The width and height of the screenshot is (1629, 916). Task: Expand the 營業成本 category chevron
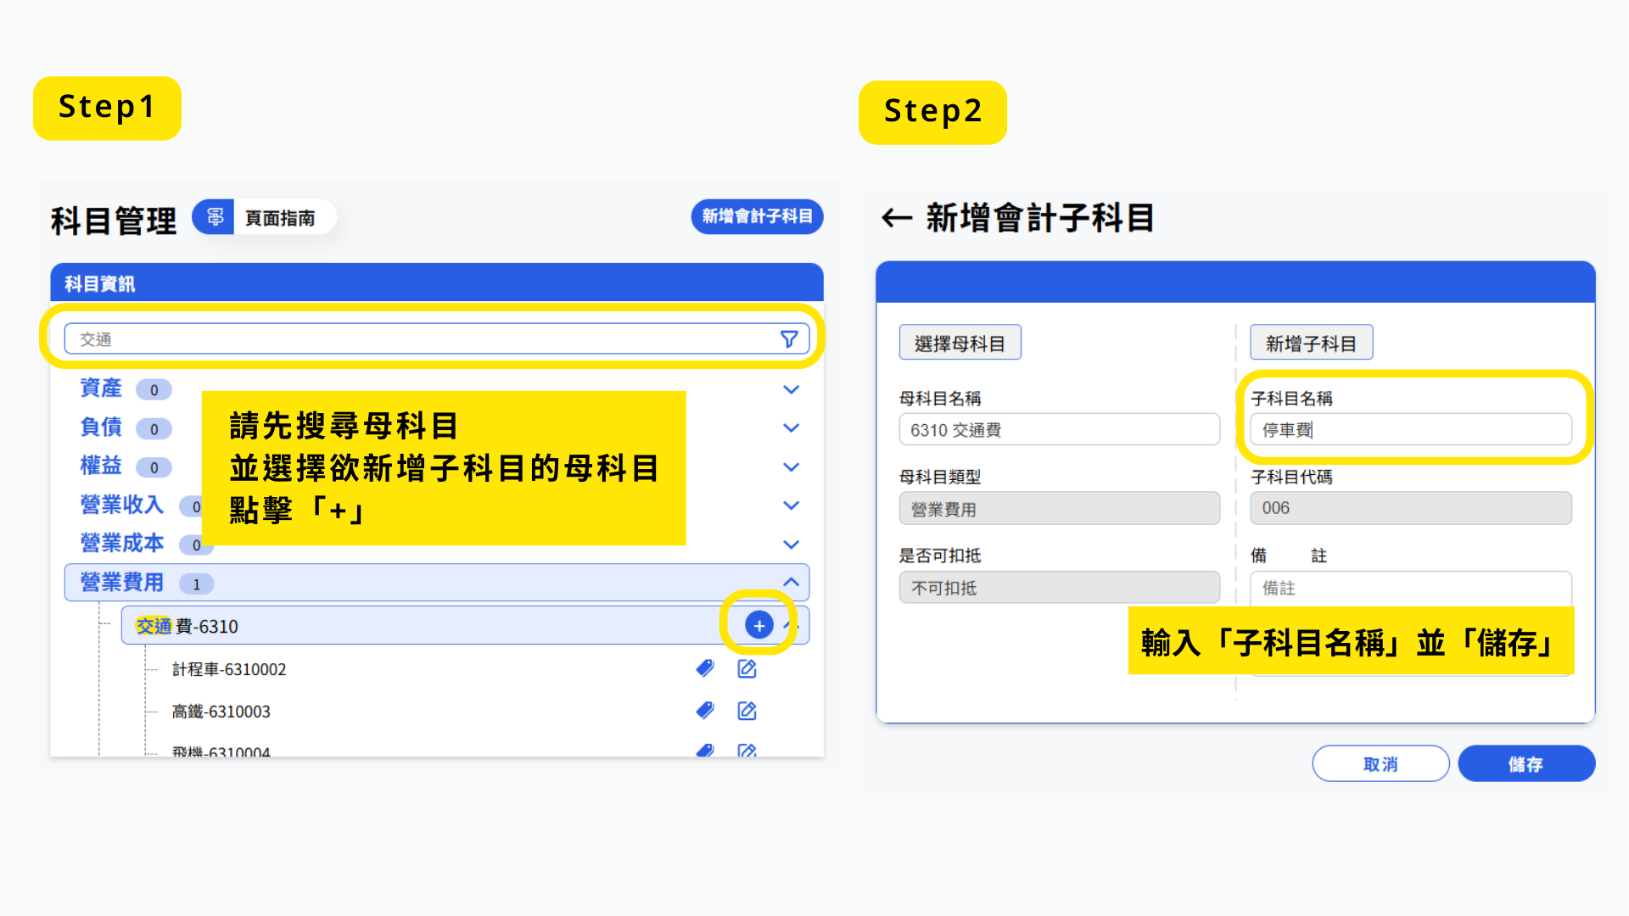click(791, 544)
